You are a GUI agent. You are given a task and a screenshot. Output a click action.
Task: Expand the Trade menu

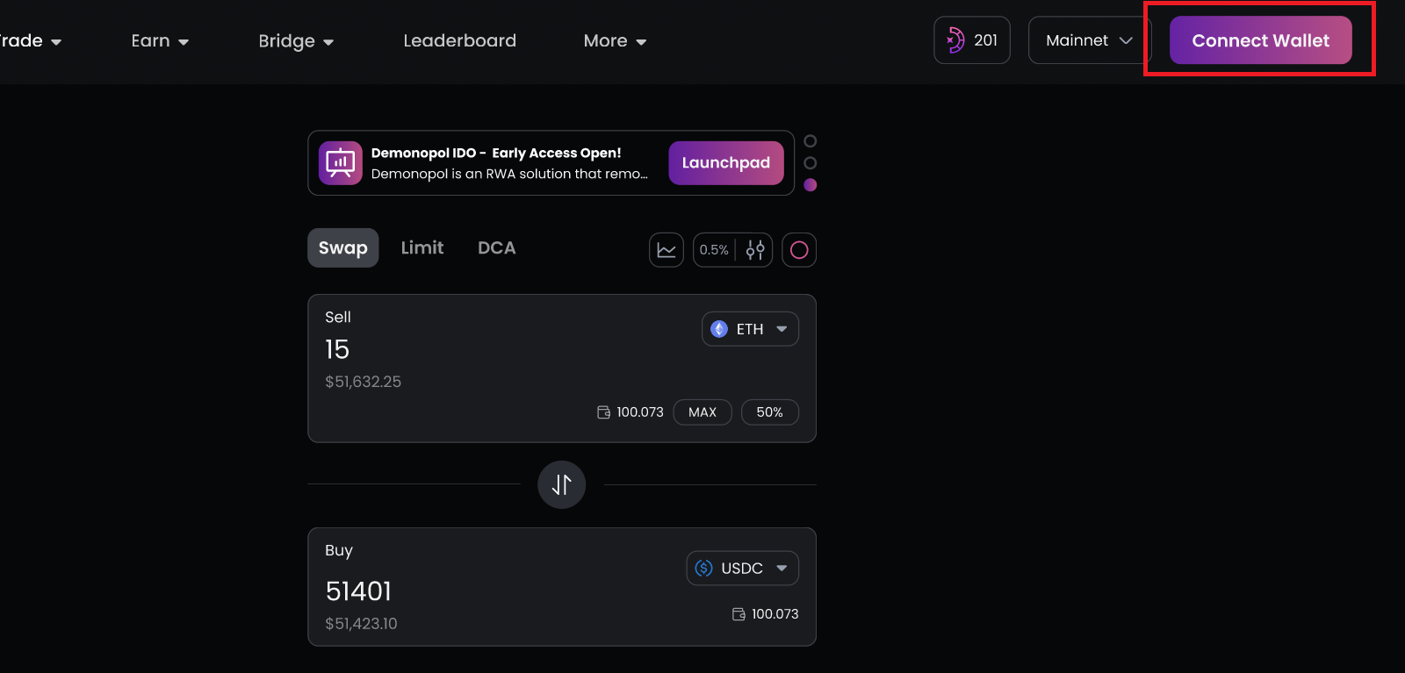[x=31, y=41]
